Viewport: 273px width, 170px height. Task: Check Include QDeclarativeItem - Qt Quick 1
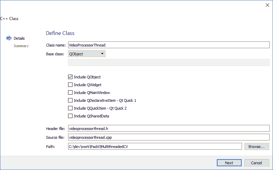[x=70, y=100]
